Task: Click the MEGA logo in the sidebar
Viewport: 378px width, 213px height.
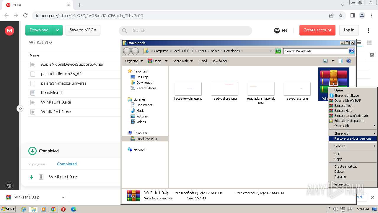Action: point(9,30)
